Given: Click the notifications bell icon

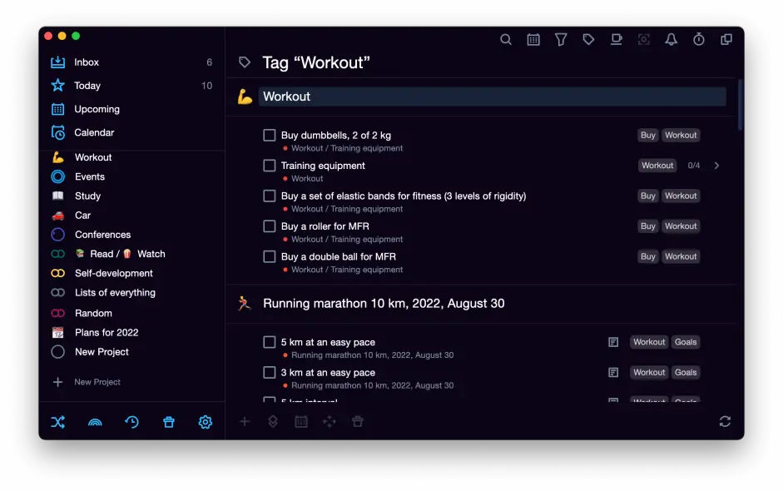Looking at the screenshot, I should [671, 39].
